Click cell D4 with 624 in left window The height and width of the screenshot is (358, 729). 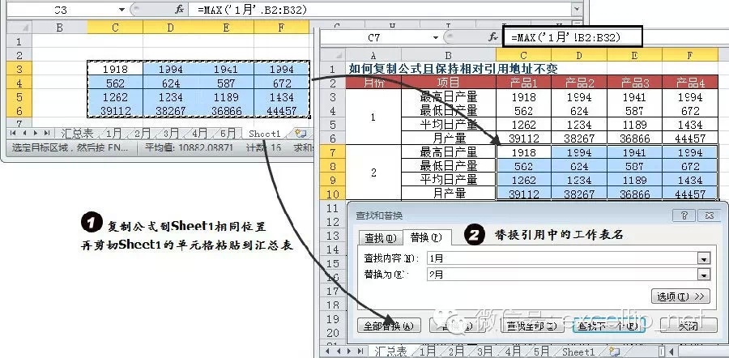point(171,83)
